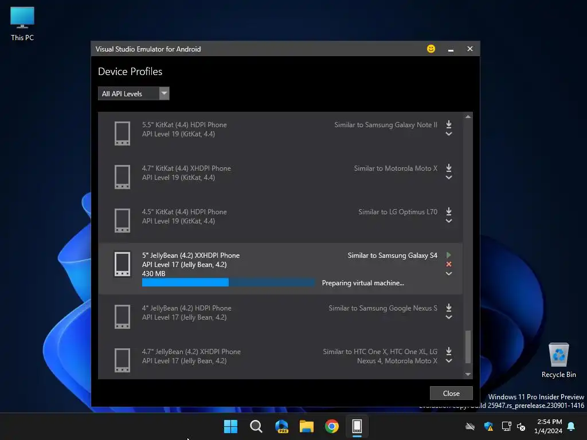Screen dimensions: 587x440
Task: Open the This PC desktop icon
Action: (x=22, y=23)
